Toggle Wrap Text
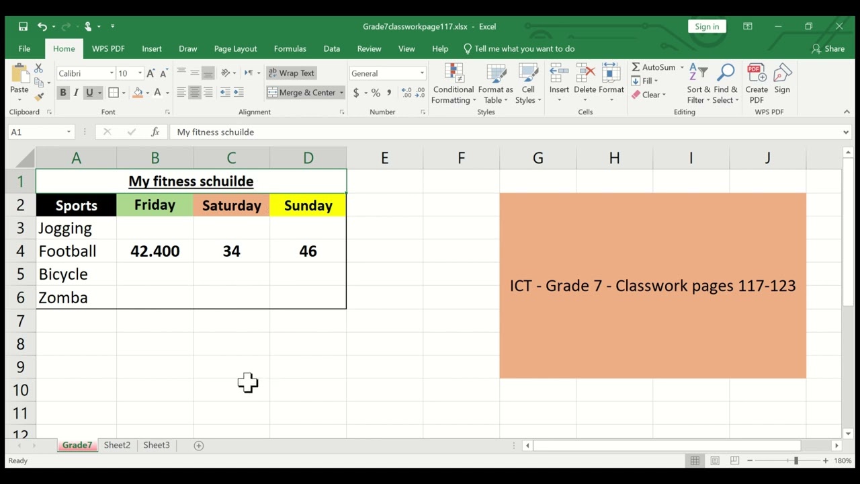 pos(291,73)
